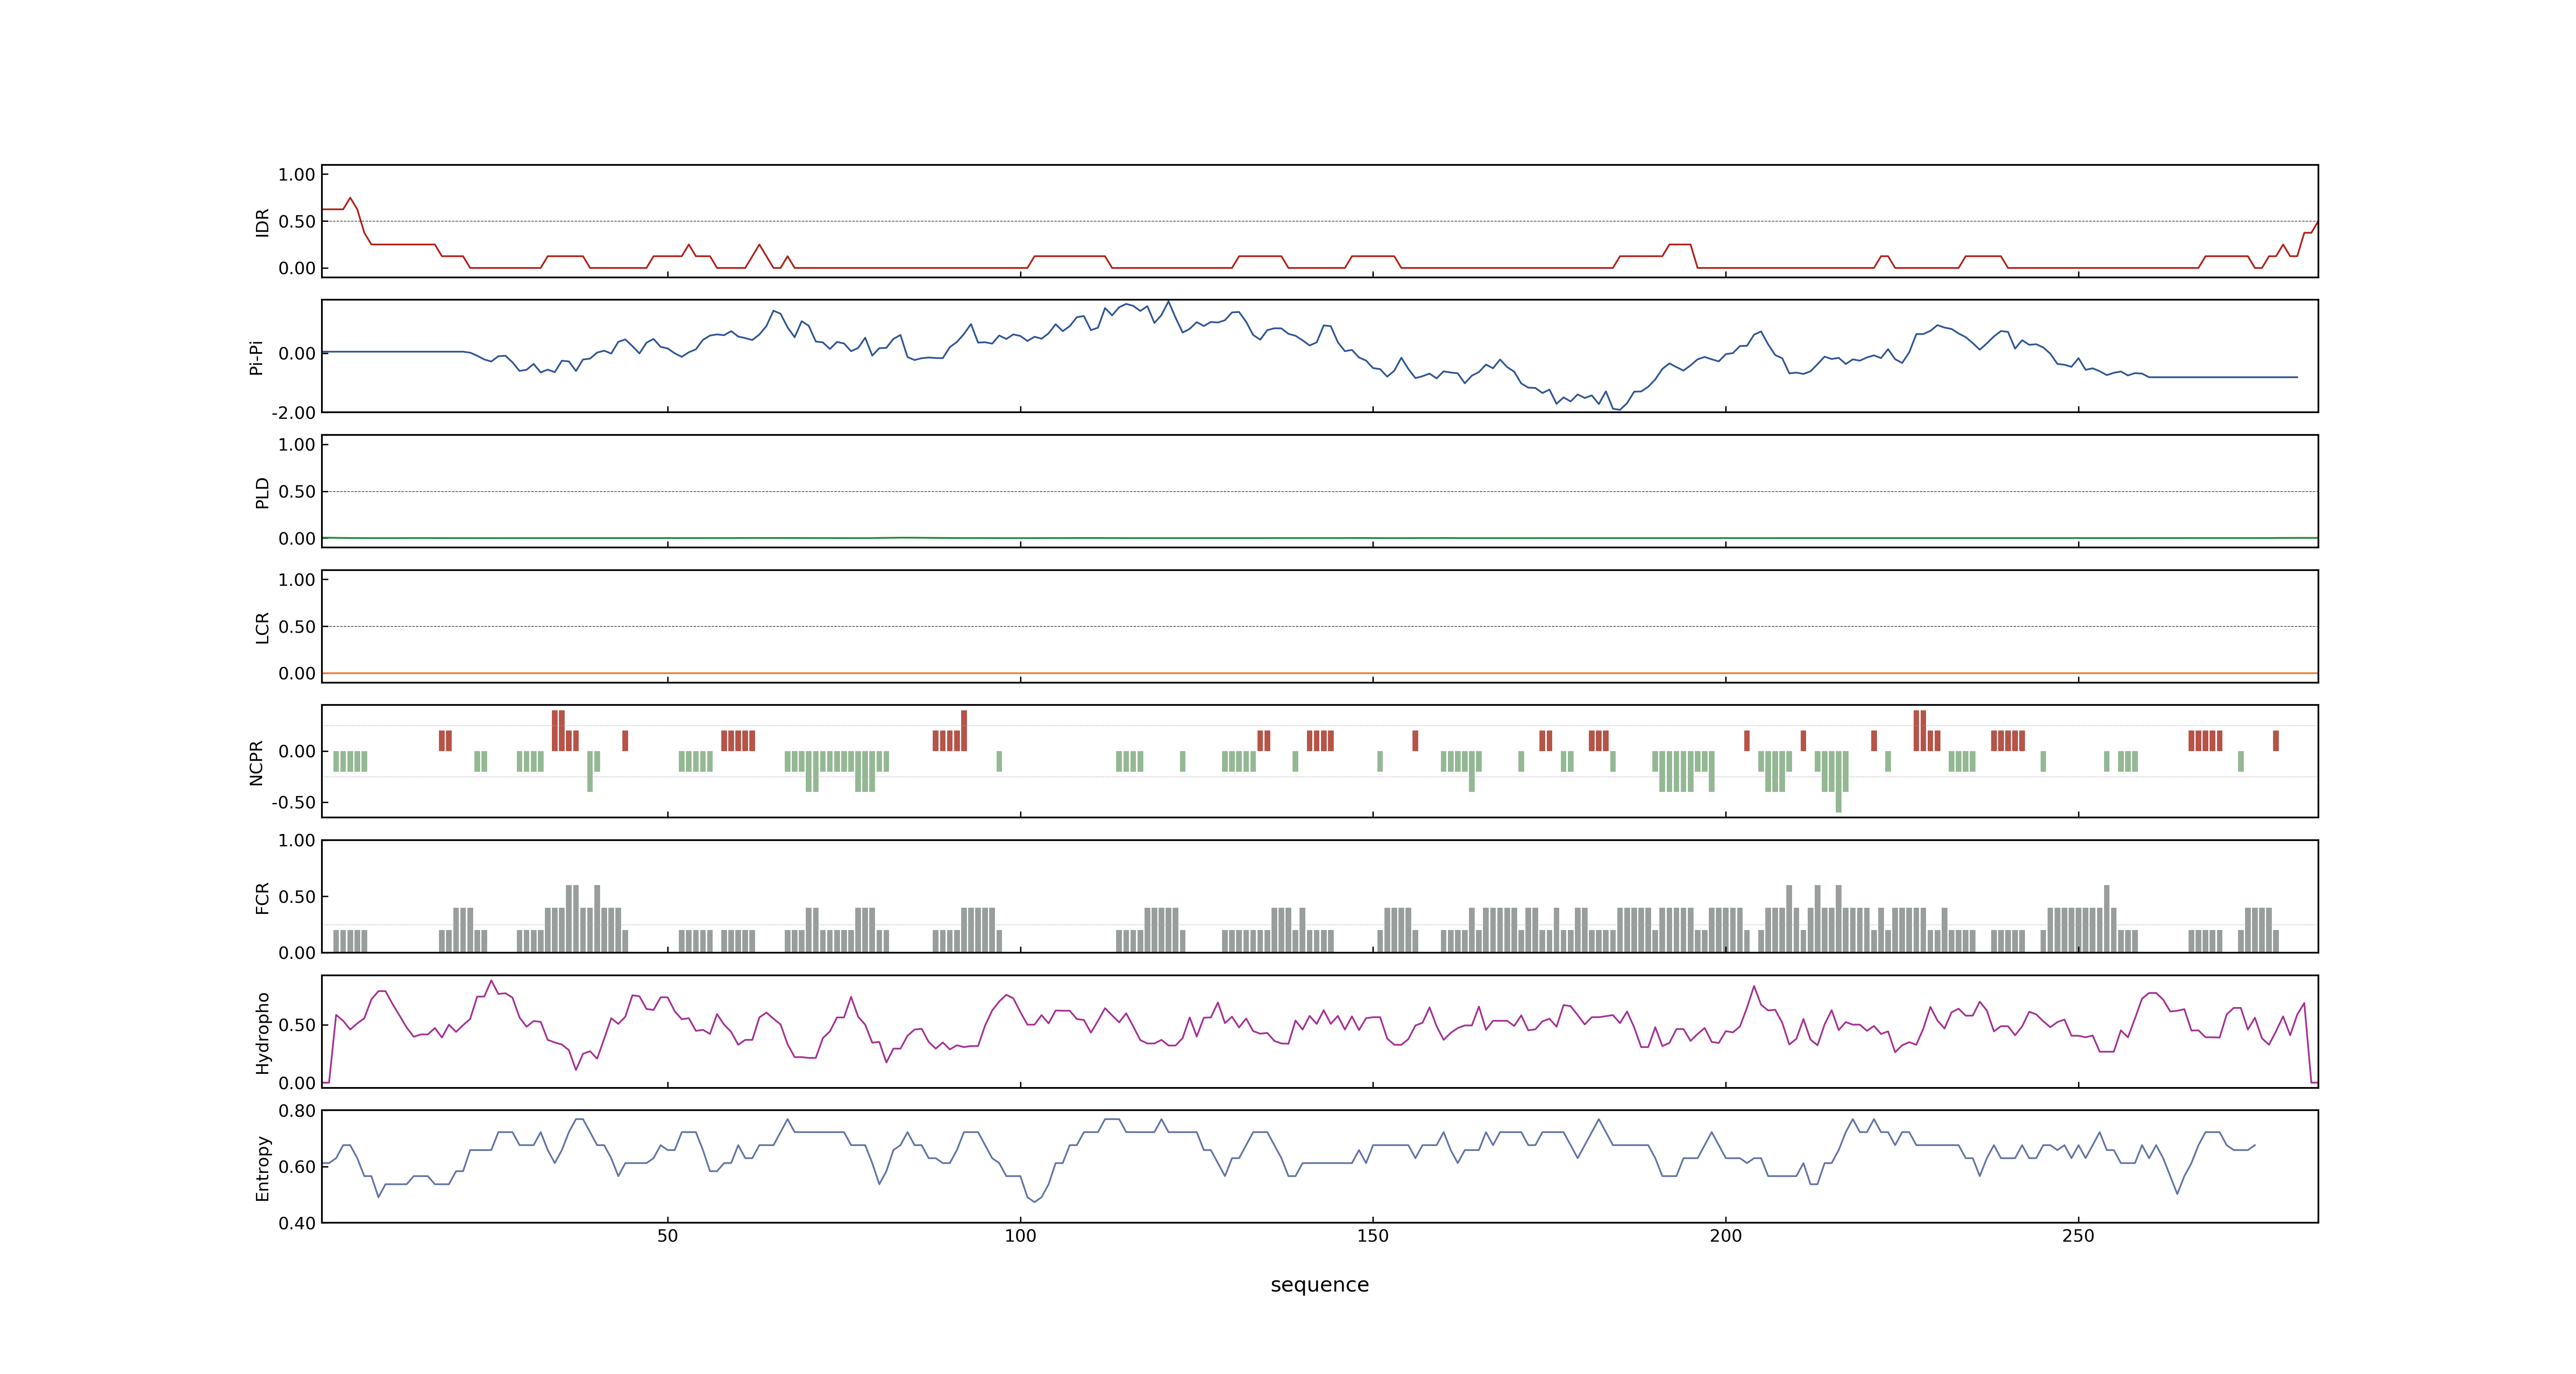Viewport: 2576px width, 1374px height.
Task: Click the Entropy curve dip near residue 100
Action: (1034, 1200)
